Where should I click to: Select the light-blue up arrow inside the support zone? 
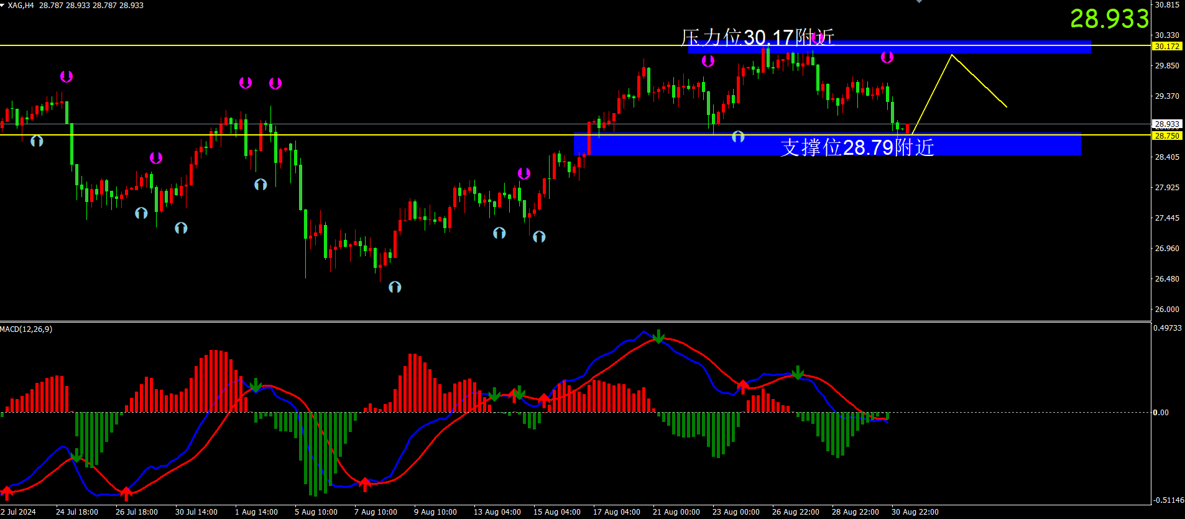[738, 137]
